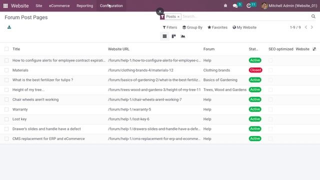Click the funnel icon on Posts facet

point(162,16)
